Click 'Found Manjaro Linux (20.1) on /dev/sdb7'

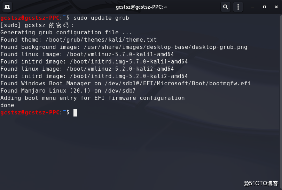[x=68, y=91]
